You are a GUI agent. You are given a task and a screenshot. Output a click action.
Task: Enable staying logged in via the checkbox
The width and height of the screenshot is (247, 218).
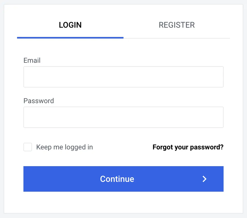click(x=28, y=147)
